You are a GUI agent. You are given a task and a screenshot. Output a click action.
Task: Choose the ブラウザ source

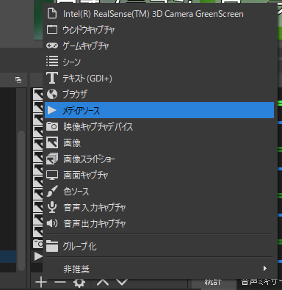point(159,94)
